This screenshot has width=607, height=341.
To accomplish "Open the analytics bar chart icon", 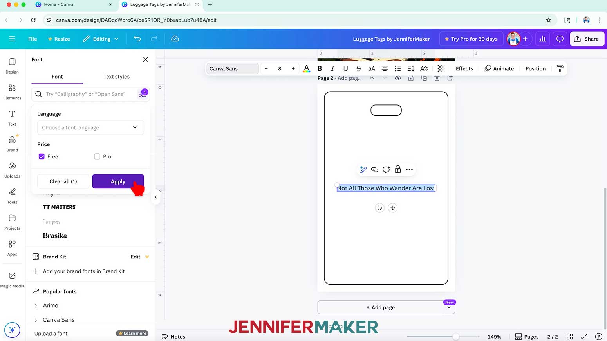I will pyautogui.click(x=542, y=39).
